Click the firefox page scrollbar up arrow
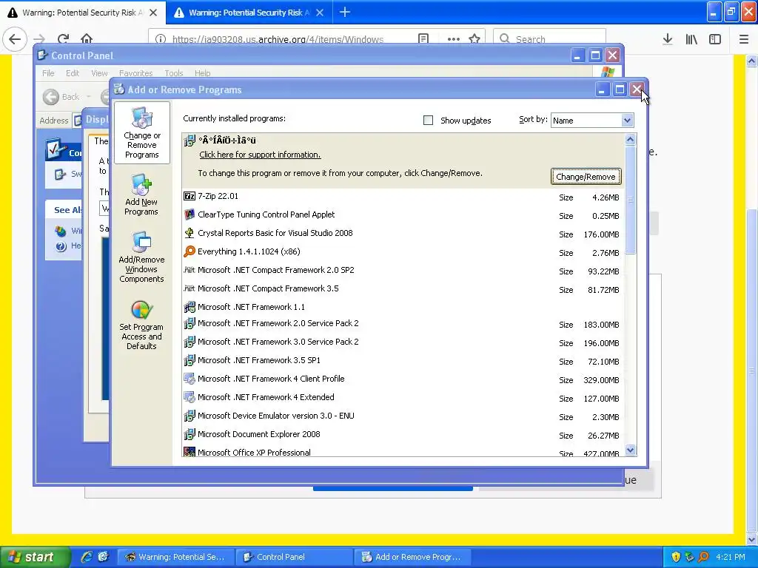This screenshot has width=758, height=568. tap(752, 61)
